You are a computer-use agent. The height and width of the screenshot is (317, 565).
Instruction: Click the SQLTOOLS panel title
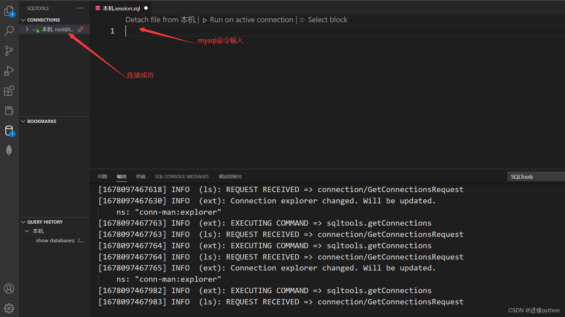coord(38,8)
